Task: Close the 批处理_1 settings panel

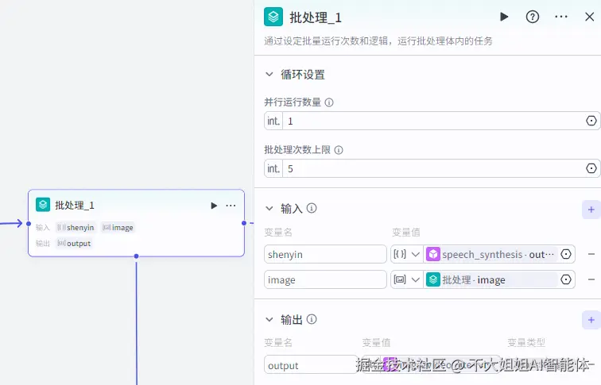Action: pos(590,17)
